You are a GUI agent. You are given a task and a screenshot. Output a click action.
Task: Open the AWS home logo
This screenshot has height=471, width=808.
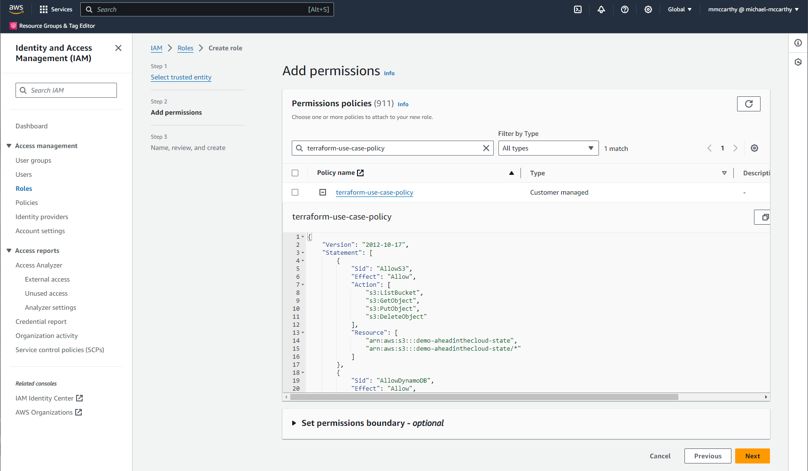16,9
